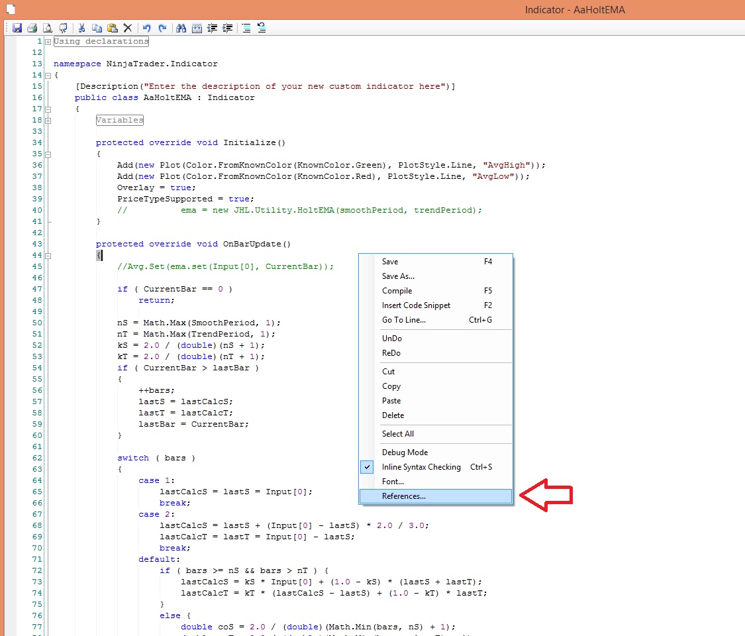Click 'default:' label on line 71
This screenshot has height=636, width=745.
(159, 559)
